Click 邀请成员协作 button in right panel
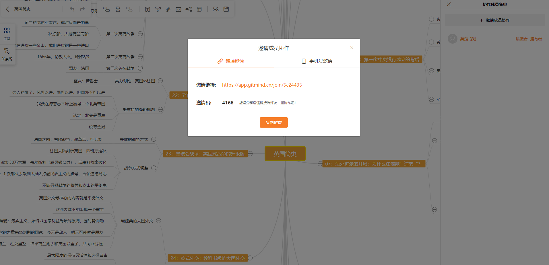The width and height of the screenshot is (549, 265). pos(495,20)
